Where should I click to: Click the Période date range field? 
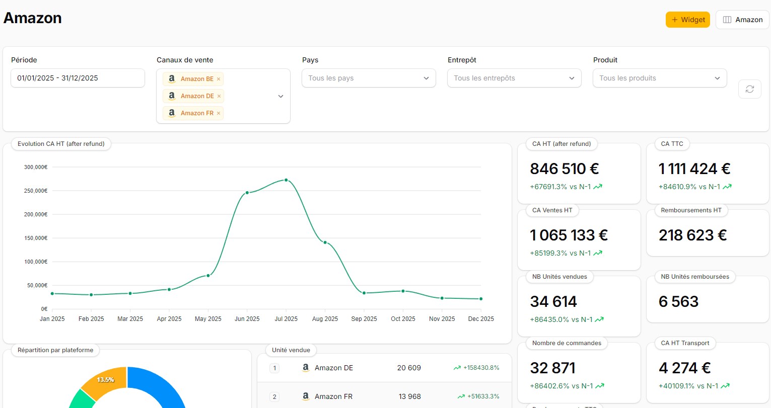pos(78,78)
